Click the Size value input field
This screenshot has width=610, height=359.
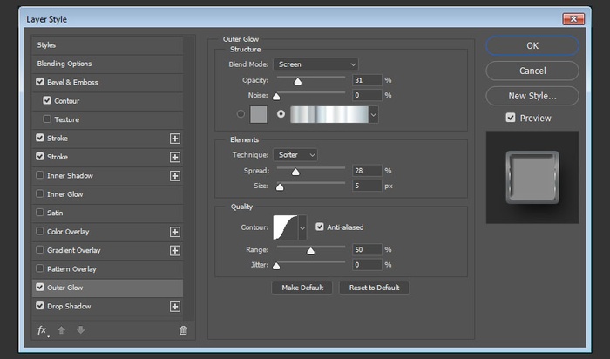click(x=367, y=186)
